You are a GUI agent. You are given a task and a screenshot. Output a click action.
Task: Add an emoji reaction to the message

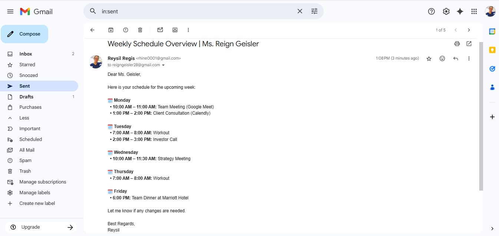442,58
